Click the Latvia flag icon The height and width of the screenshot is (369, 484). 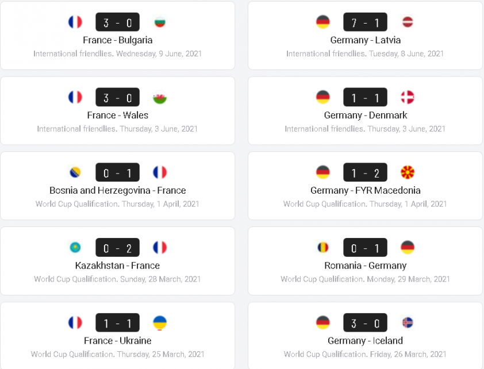click(x=408, y=22)
